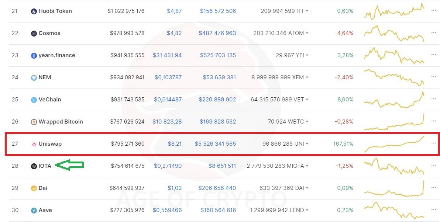Click the Huobi Token coin icon
Viewport: 440px width, 222px height.
pos(34,11)
